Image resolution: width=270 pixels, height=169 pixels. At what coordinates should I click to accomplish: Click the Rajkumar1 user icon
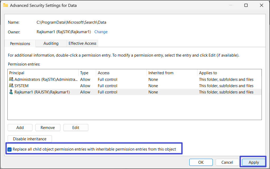click(11, 92)
